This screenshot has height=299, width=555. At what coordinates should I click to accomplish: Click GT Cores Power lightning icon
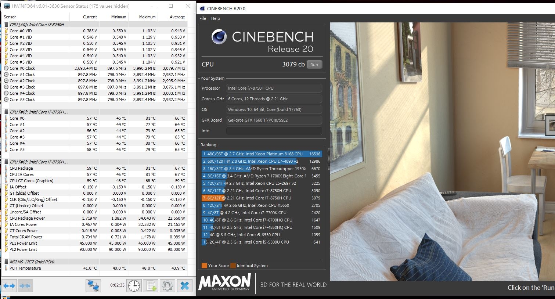click(6, 231)
